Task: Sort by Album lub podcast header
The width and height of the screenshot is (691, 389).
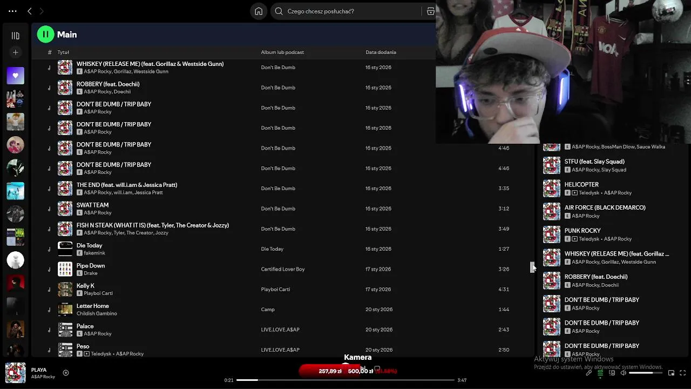Action: point(282,52)
